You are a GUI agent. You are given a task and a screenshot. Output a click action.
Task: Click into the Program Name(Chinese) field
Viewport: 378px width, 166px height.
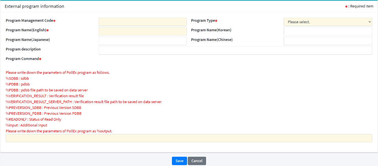click(328, 41)
